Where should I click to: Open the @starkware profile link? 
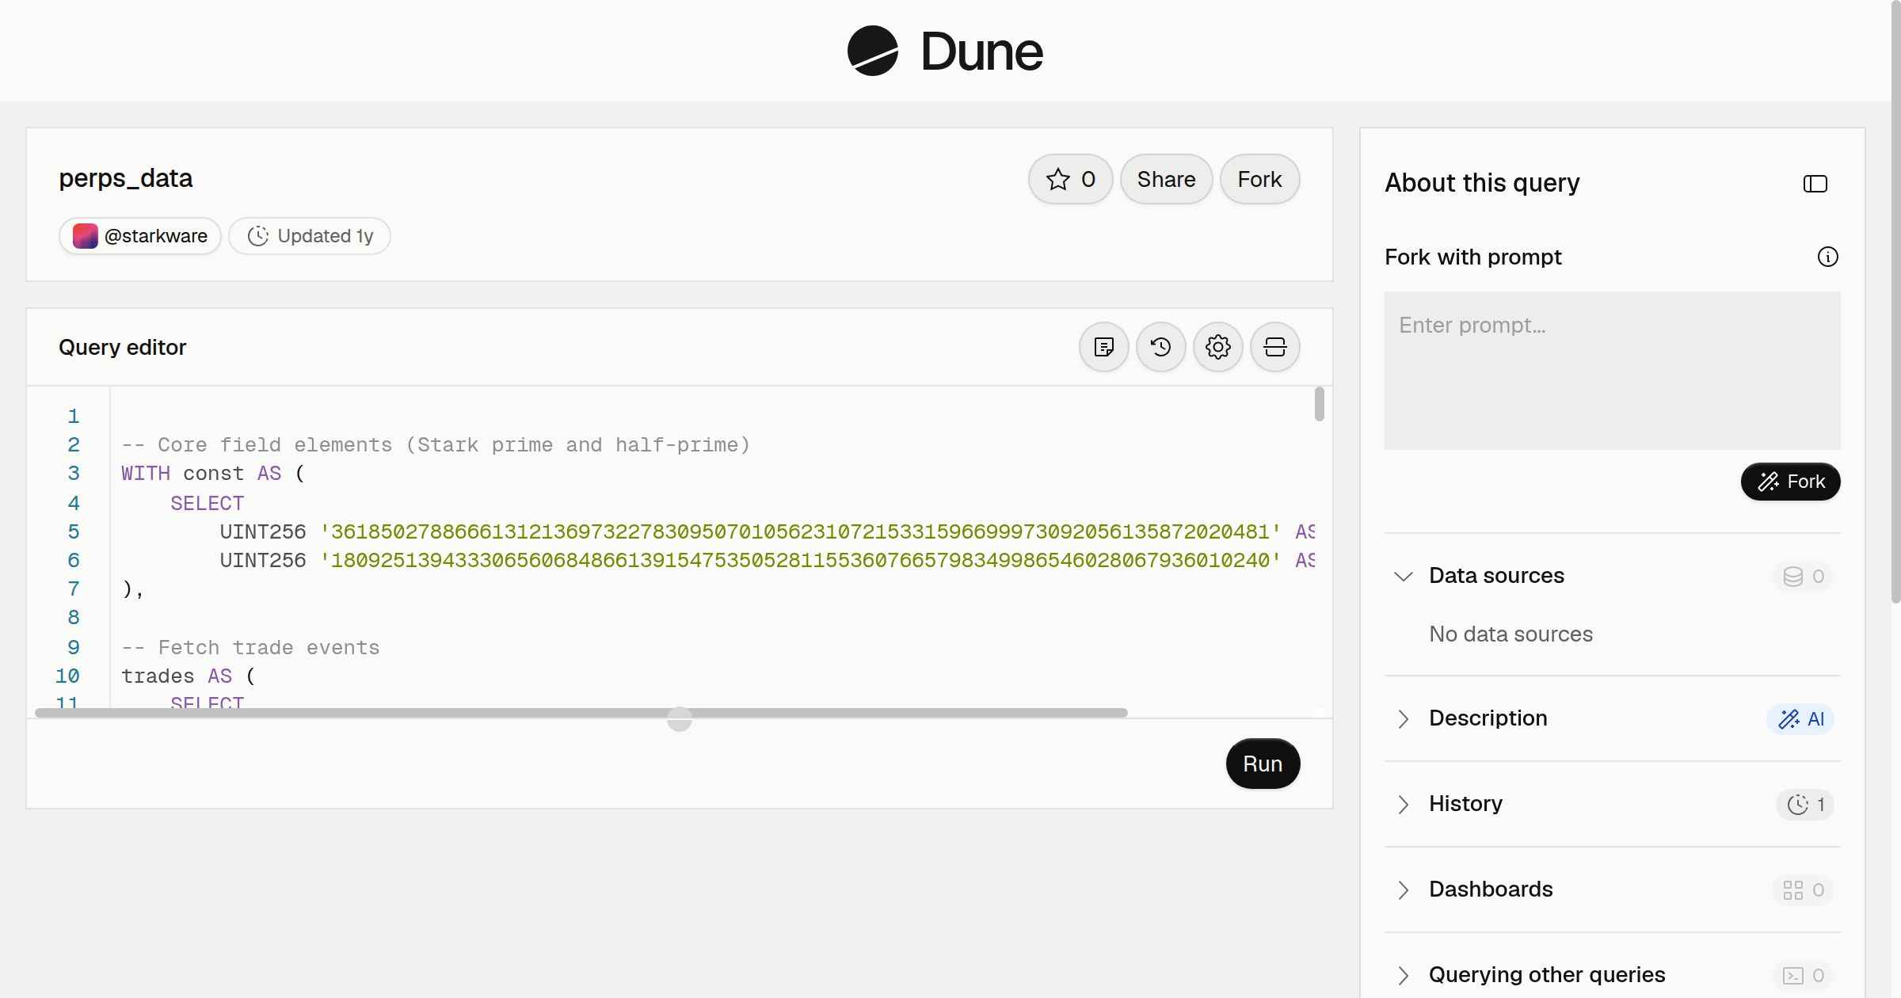140,236
